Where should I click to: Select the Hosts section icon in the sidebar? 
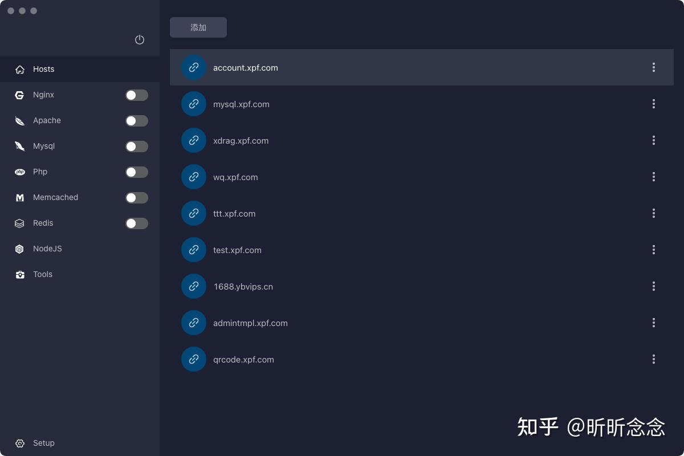[x=19, y=69]
